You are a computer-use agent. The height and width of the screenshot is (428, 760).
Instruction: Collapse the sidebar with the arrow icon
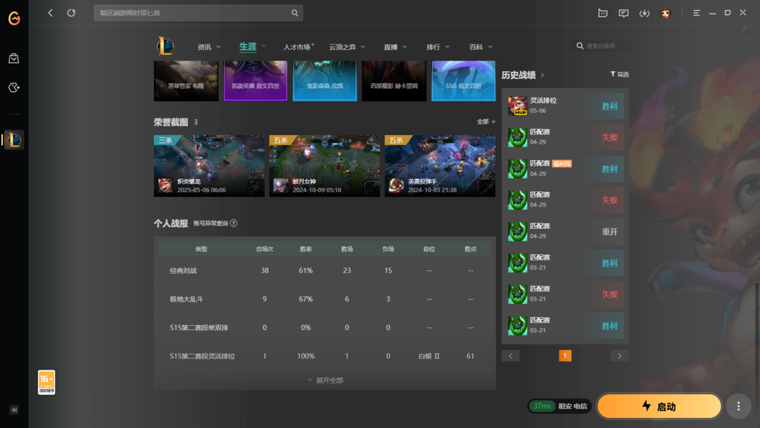click(14, 410)
